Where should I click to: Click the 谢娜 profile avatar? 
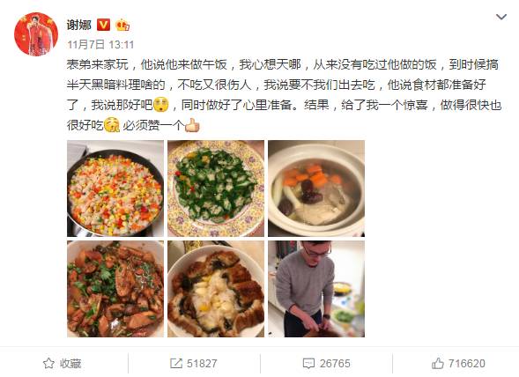point(36,34)
